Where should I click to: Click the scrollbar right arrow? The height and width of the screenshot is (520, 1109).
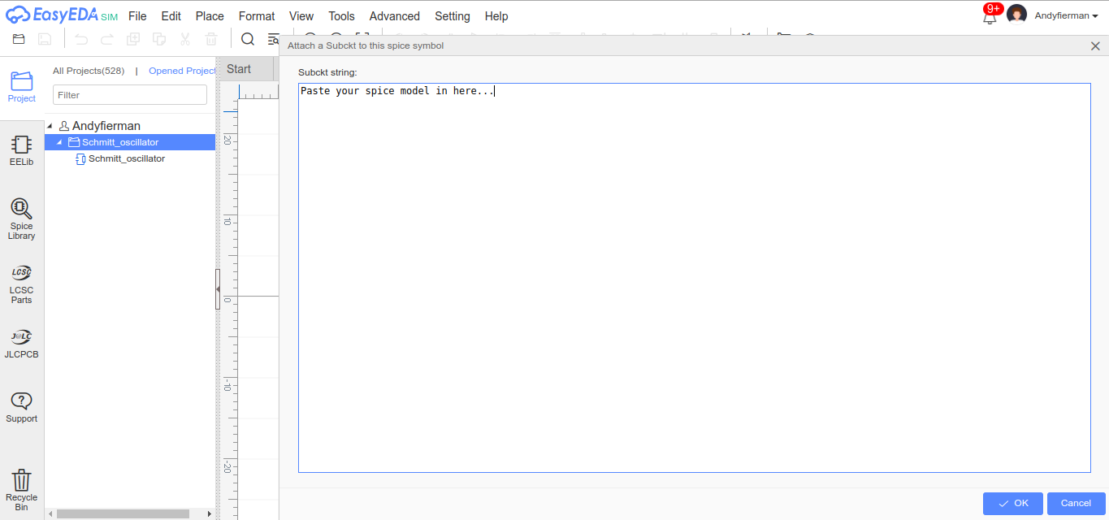point(210,513)
